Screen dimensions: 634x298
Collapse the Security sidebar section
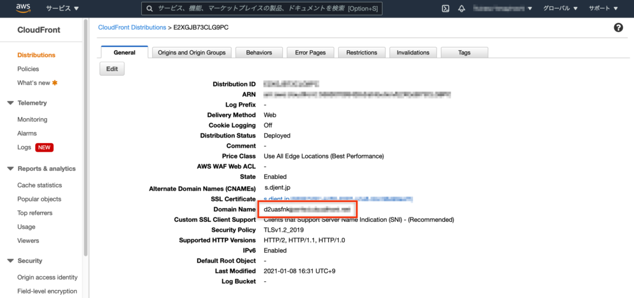click(x=11, y=261)
